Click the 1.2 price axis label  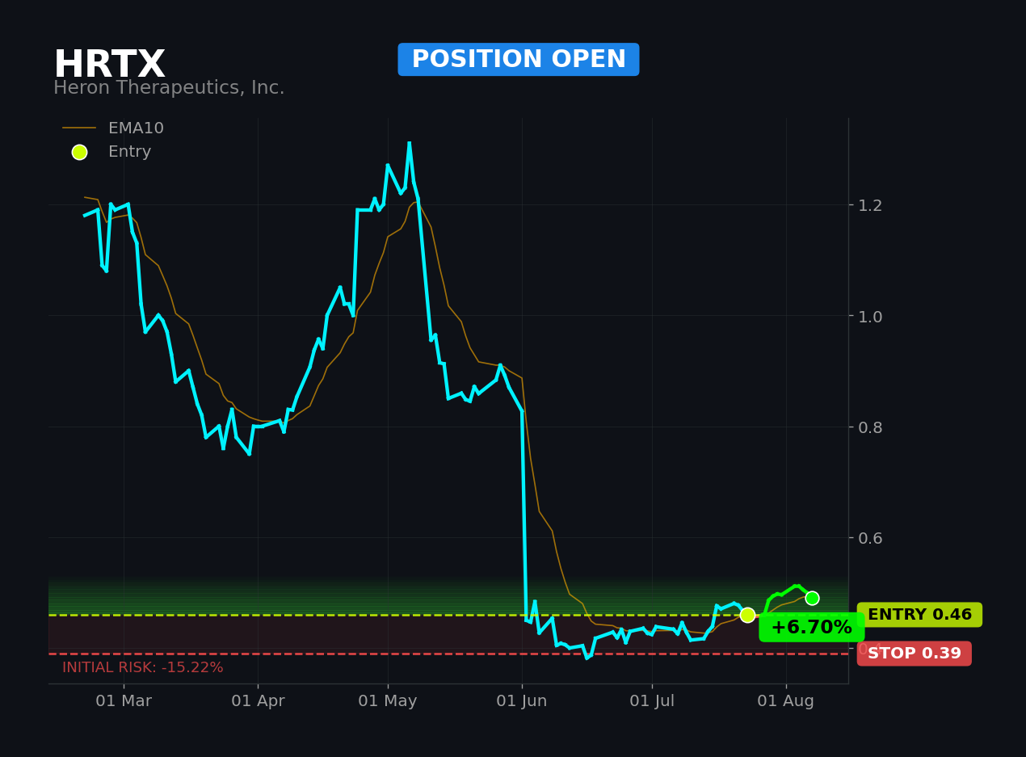click(870, 205)
